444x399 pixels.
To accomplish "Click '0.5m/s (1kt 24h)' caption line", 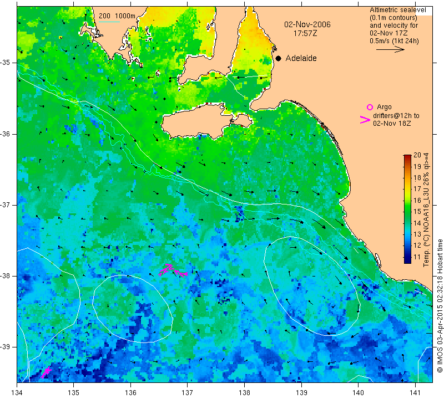I will click(x=394, y=40).
